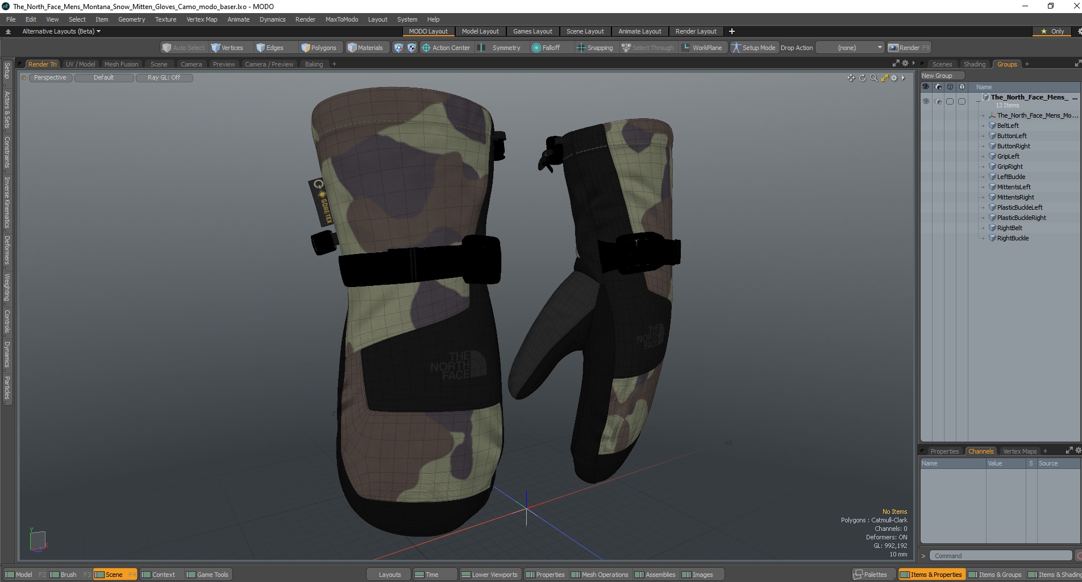Open the Geometry menu
1082x582 pixels.
pos(131,19)
